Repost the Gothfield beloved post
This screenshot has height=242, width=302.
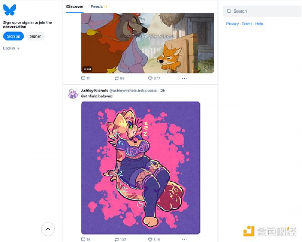point(120,239)
